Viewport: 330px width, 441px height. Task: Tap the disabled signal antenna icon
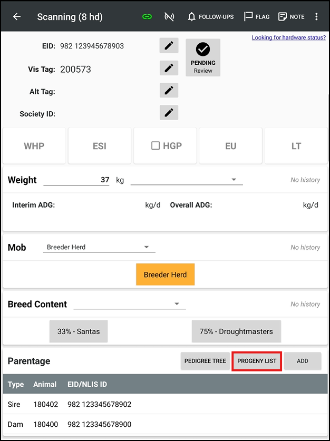tap(169, 17)
